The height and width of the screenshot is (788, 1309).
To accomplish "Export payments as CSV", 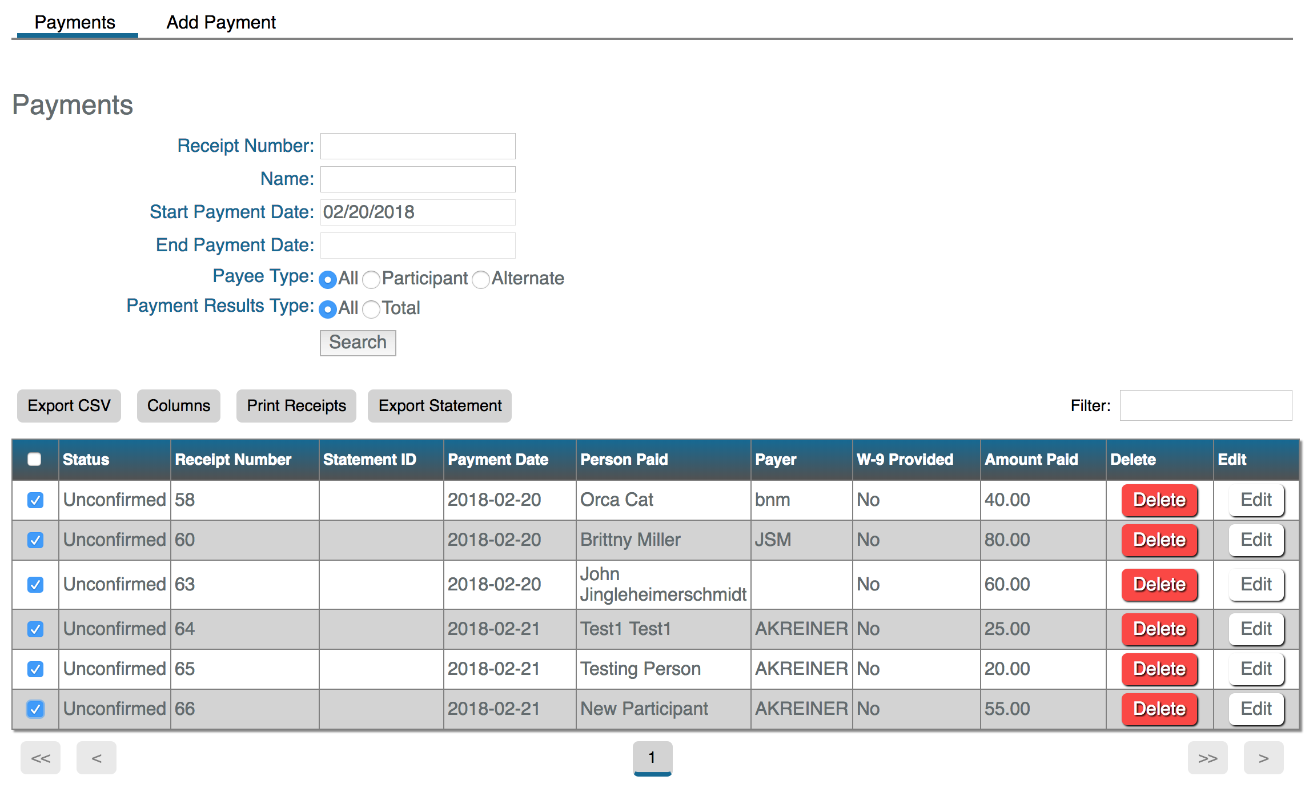I will tap(69, 405).
